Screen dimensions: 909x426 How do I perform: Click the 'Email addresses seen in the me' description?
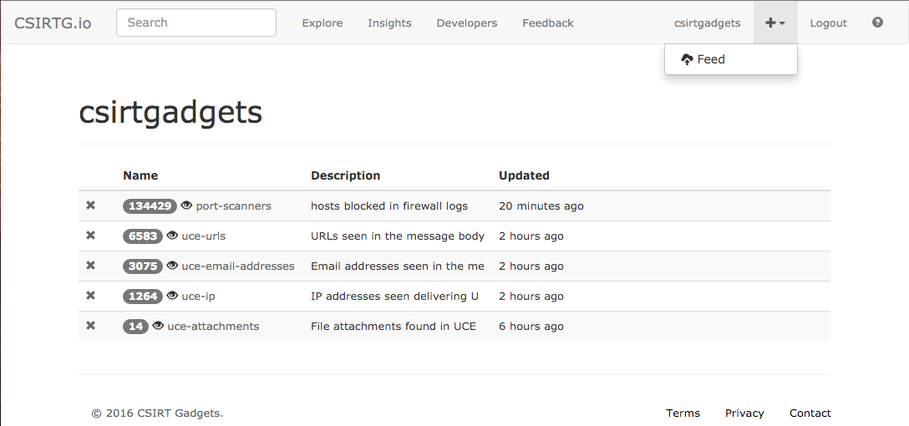pyautogui.click(x=398, y=266)
